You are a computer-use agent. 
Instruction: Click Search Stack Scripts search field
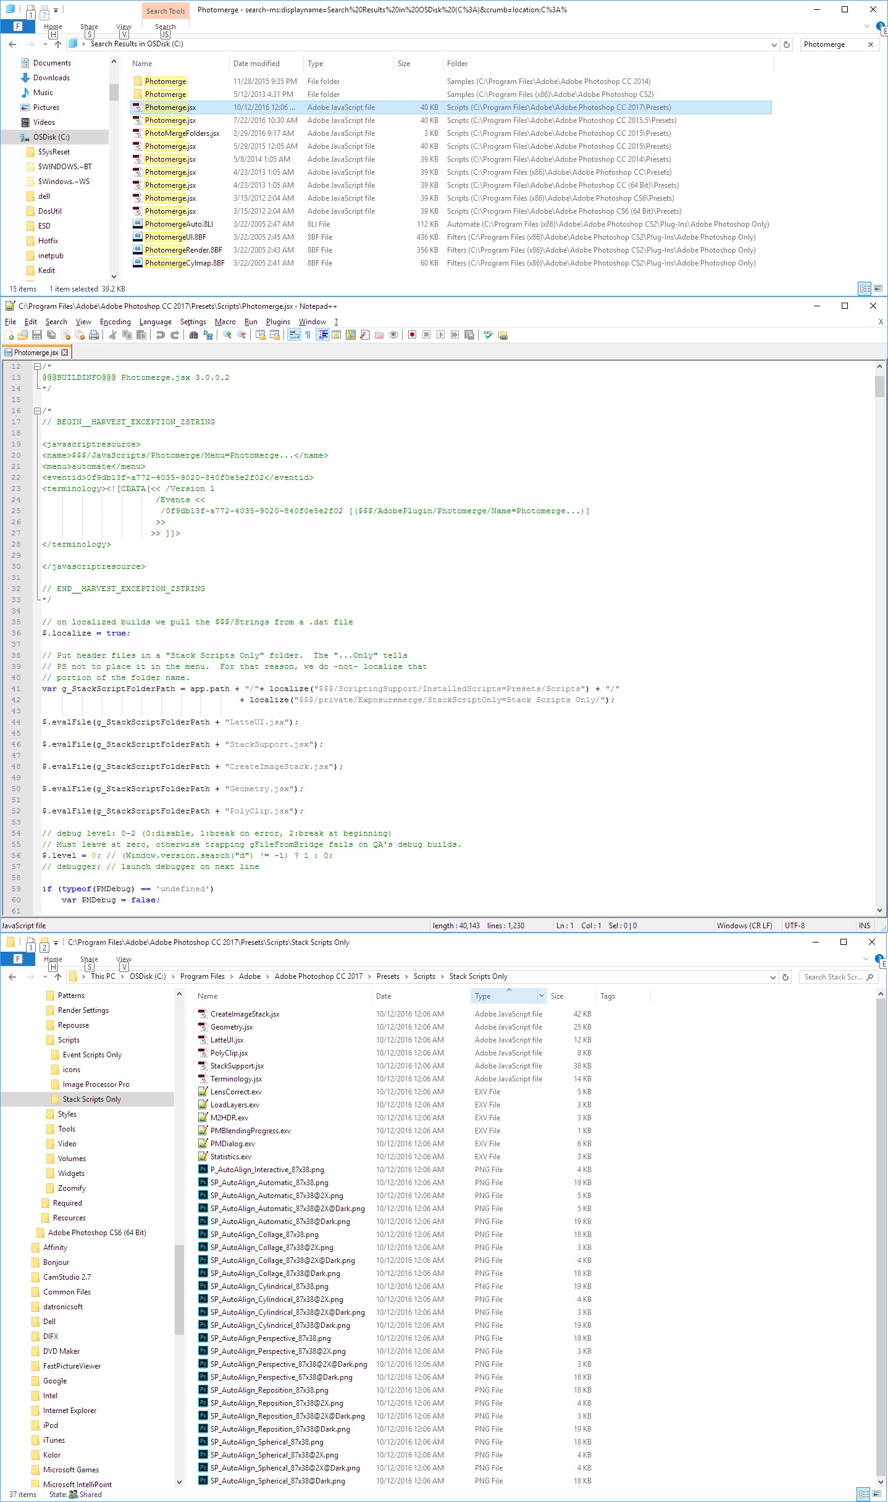839,977
